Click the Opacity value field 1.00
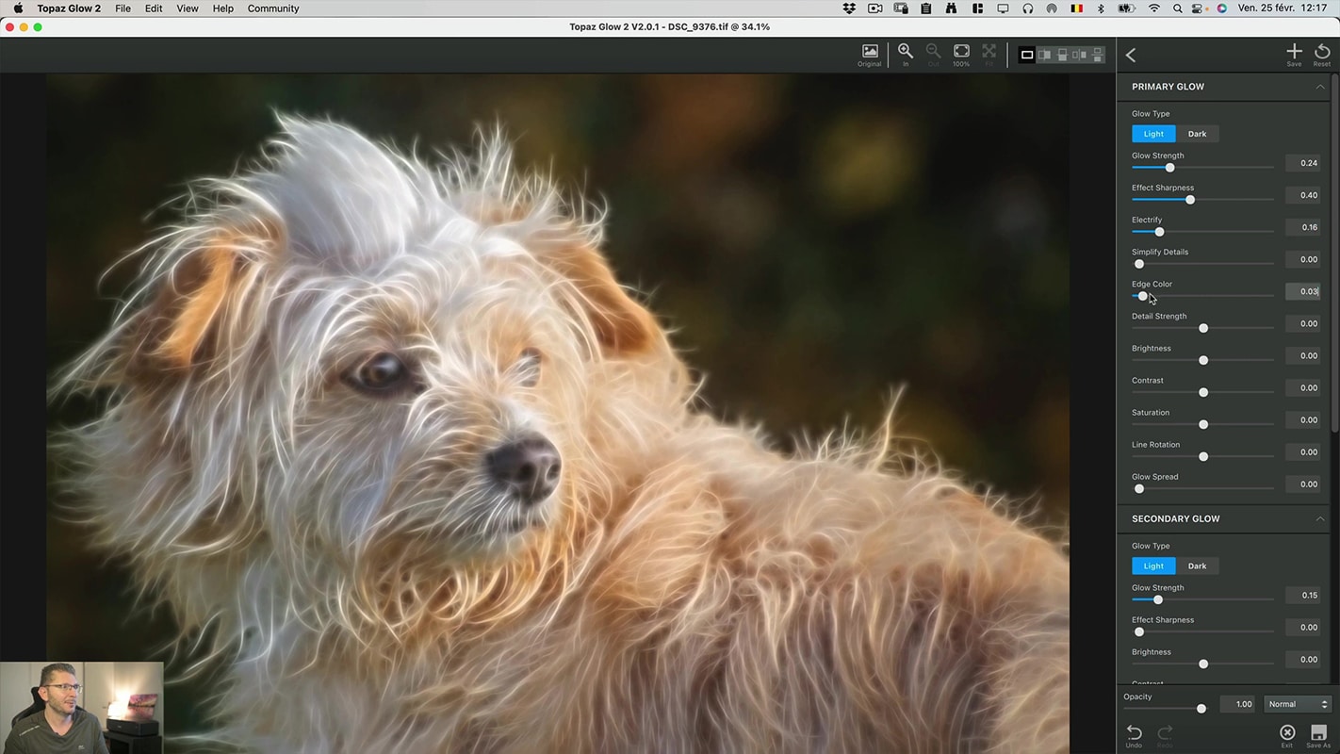The height and width of the screenshot is (754, 1340). click(x=1238, y=704)
